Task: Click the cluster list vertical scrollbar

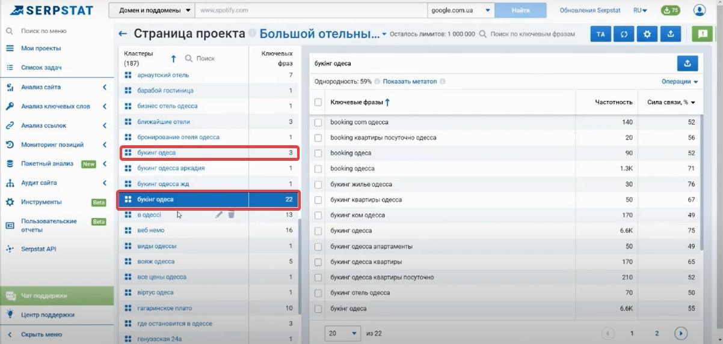Action: pos(298,266)
